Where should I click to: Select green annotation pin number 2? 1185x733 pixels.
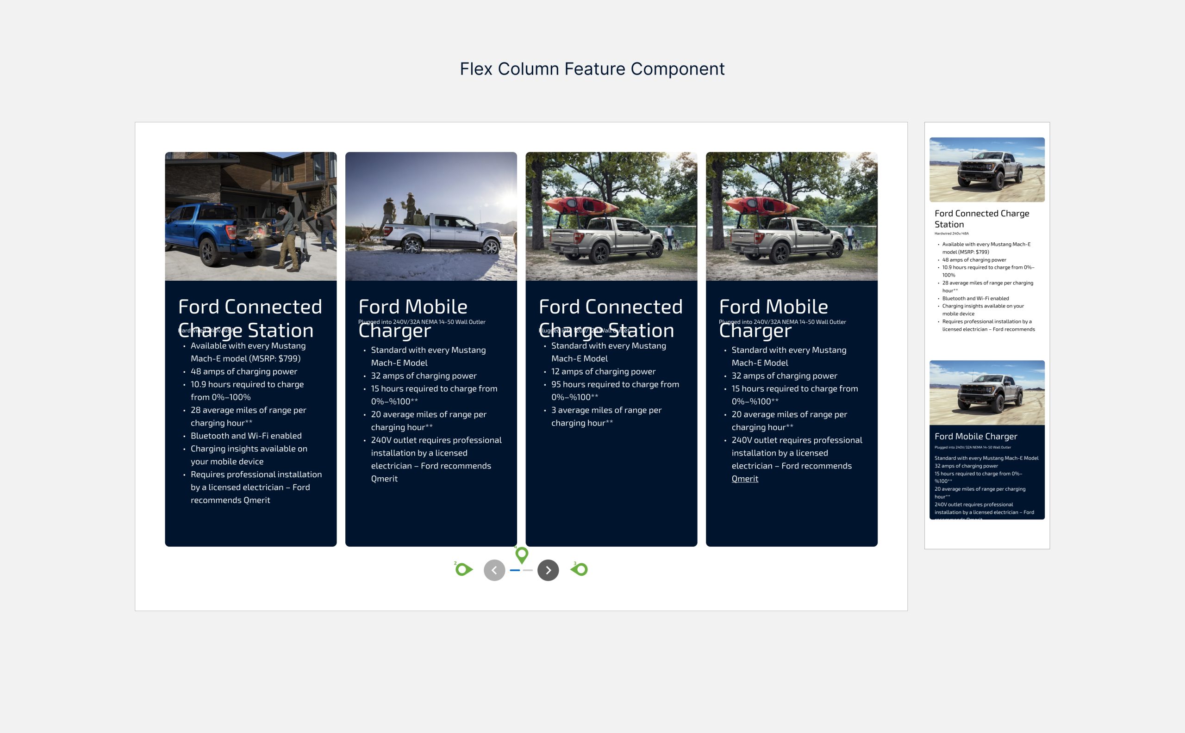coord(463,569)
